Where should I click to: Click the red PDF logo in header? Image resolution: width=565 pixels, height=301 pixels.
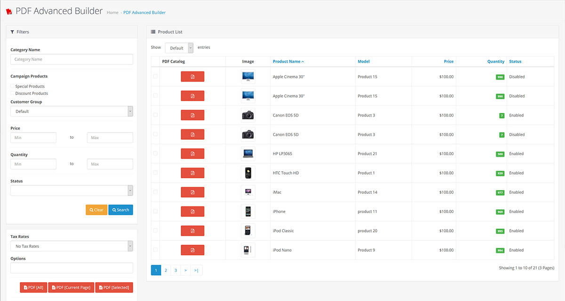click(x=9, y=12)
